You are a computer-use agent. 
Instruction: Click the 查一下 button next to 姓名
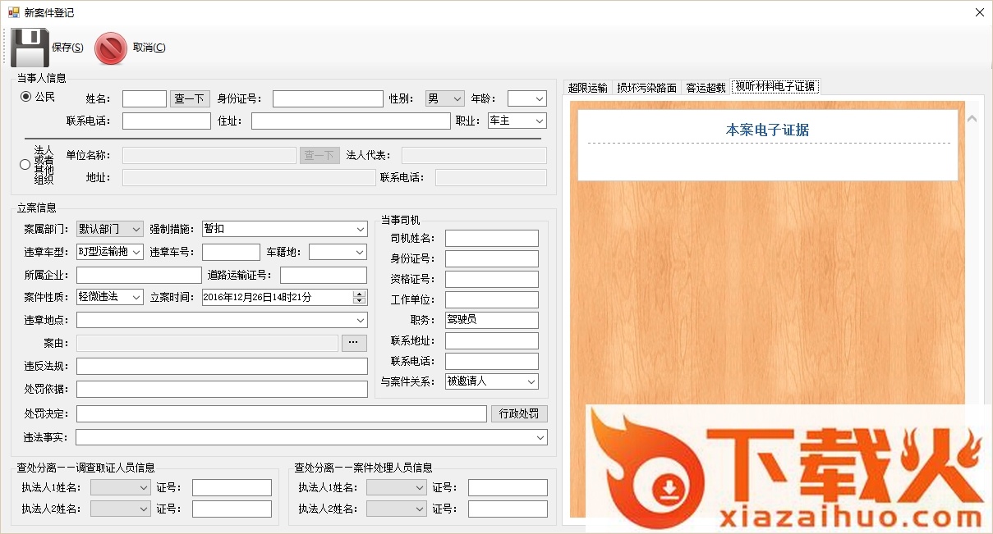tap(190, 98)
